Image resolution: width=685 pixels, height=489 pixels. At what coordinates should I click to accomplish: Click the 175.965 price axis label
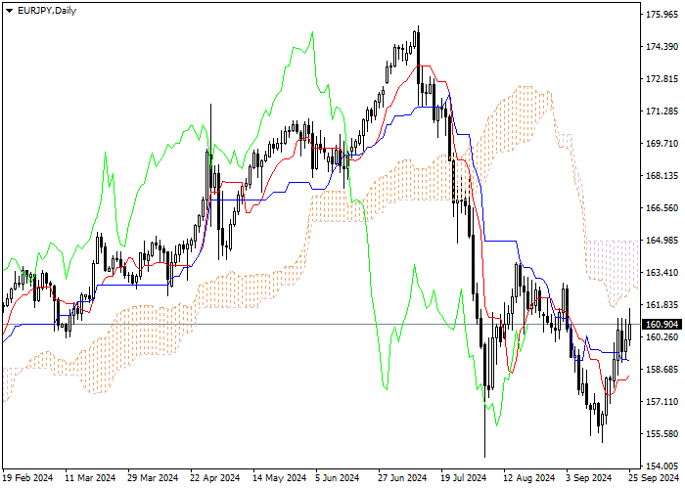tap(662, 15)
